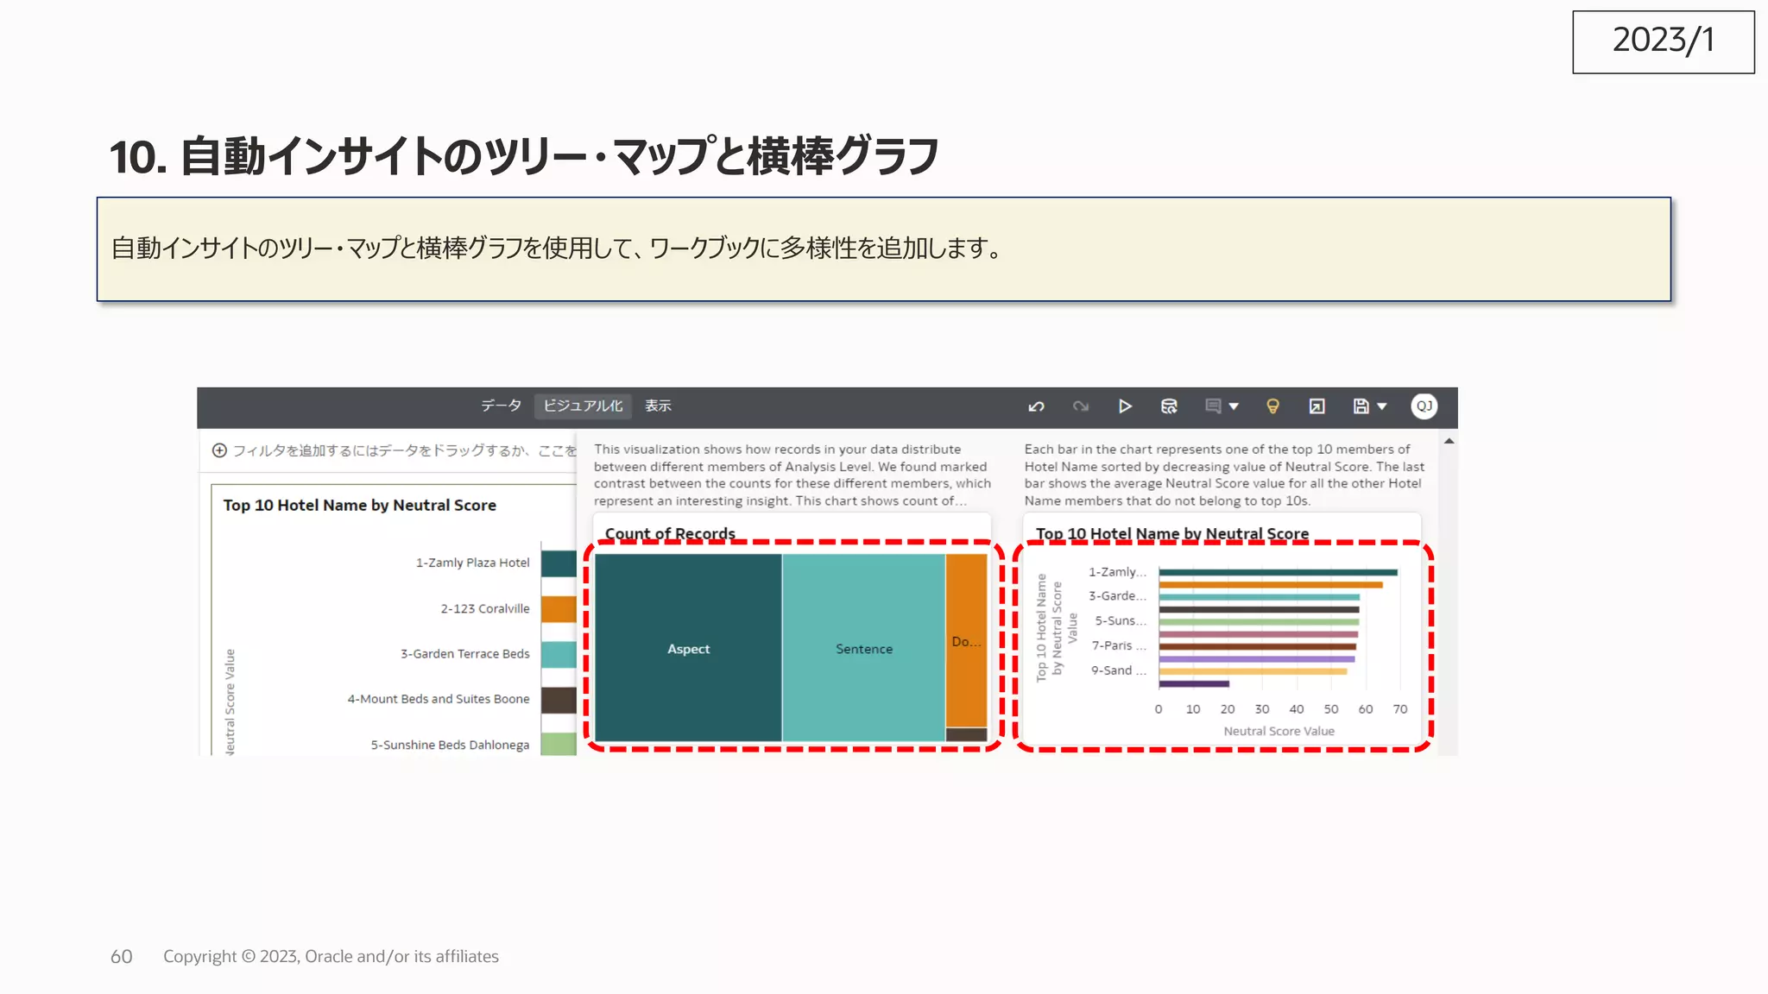Screen dimensions: 1768x994
Task: Click the Preview play icon
Action: click(x=1125, y=406)
